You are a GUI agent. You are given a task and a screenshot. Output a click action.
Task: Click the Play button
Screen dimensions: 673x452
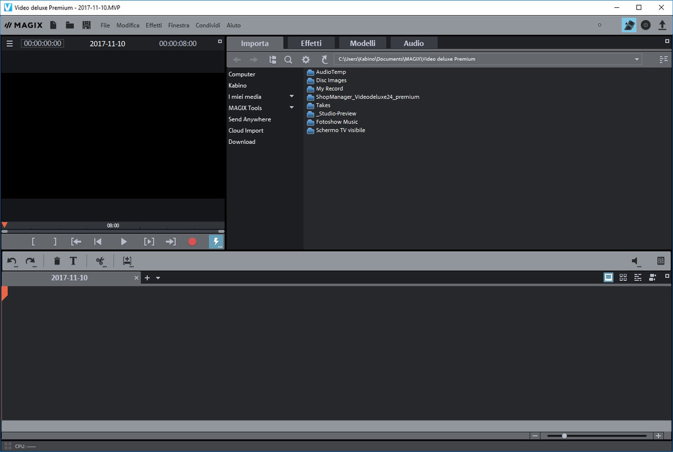tap(124, 242)
